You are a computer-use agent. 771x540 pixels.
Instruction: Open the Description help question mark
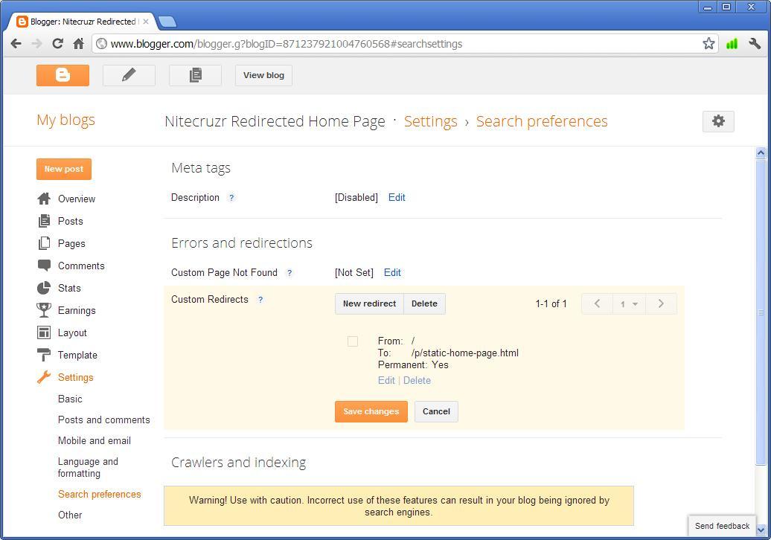231,198
